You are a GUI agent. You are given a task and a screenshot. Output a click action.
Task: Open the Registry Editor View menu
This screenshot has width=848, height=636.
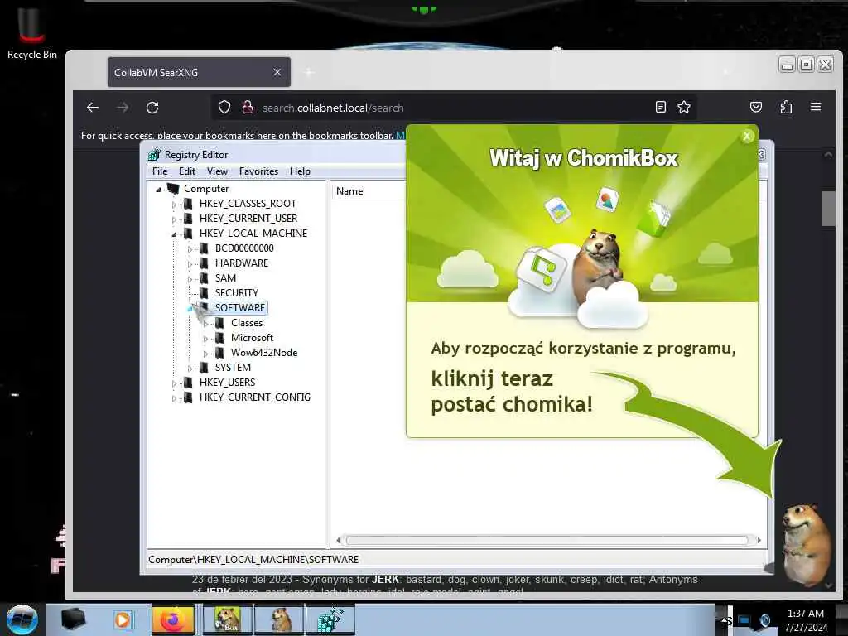point(218,171)
